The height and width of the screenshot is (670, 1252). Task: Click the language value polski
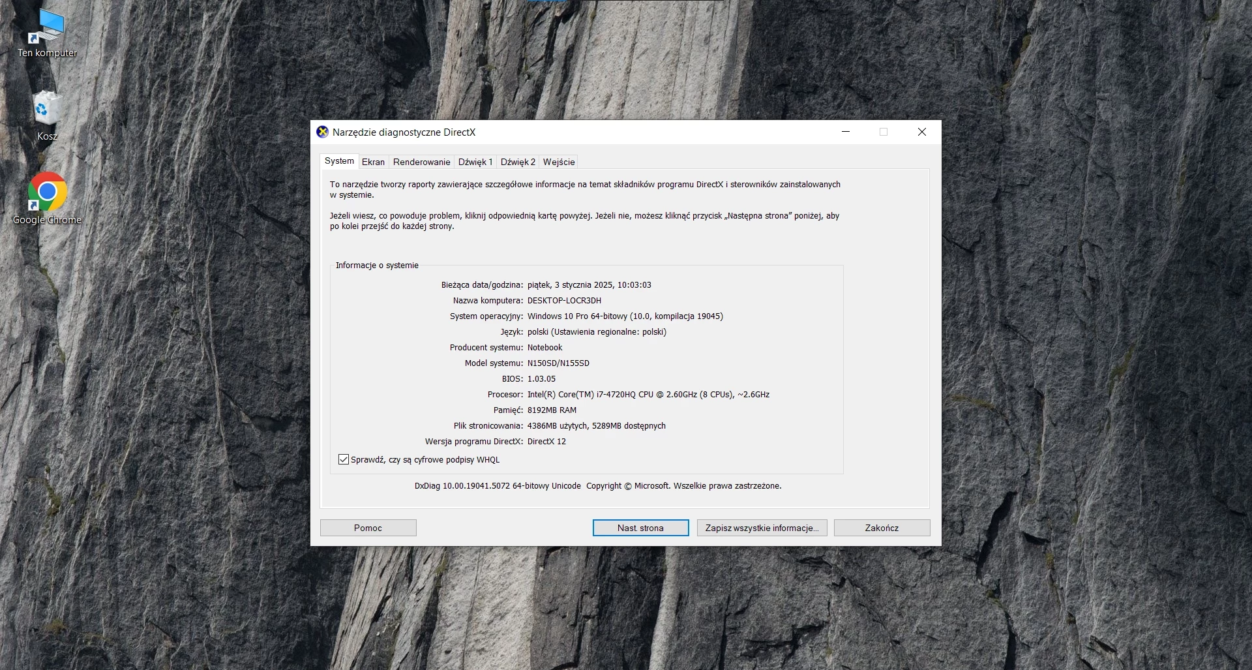point(597,332)
